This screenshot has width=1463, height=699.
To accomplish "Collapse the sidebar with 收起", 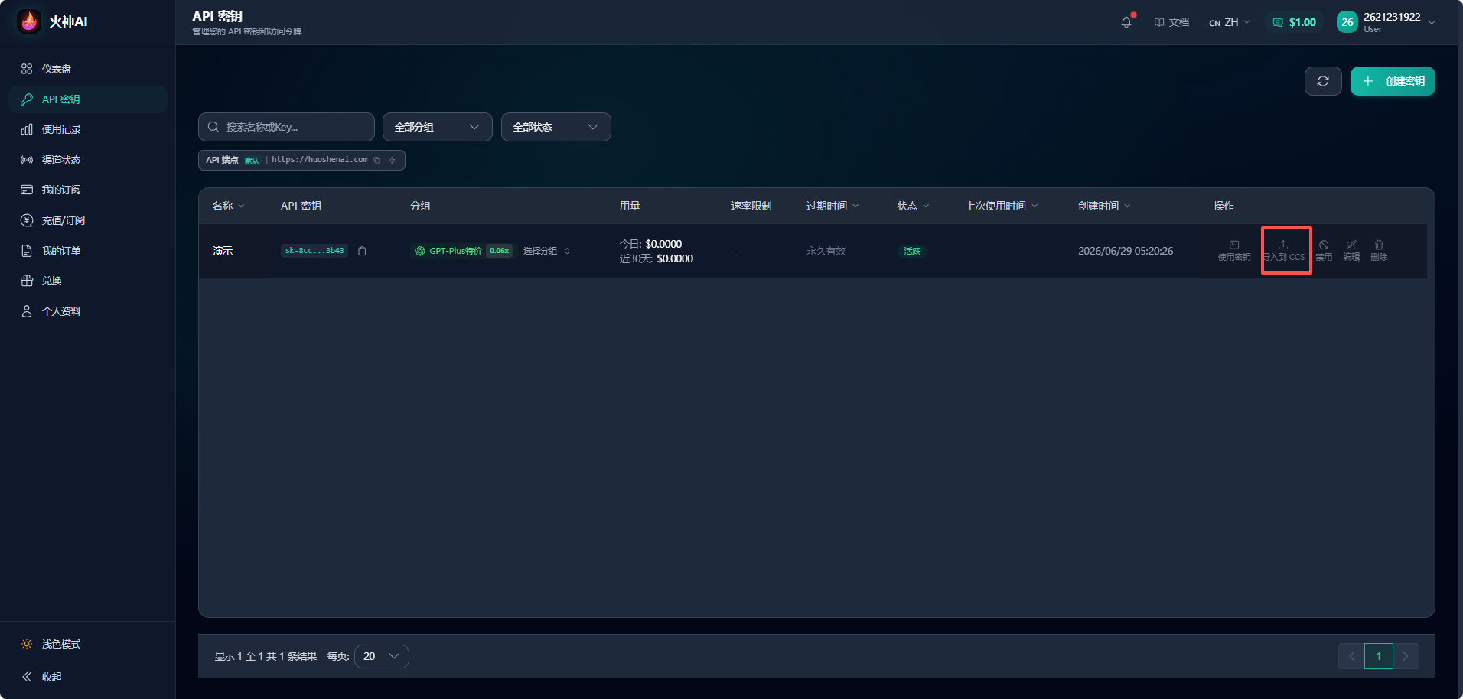I will (88, 677).
